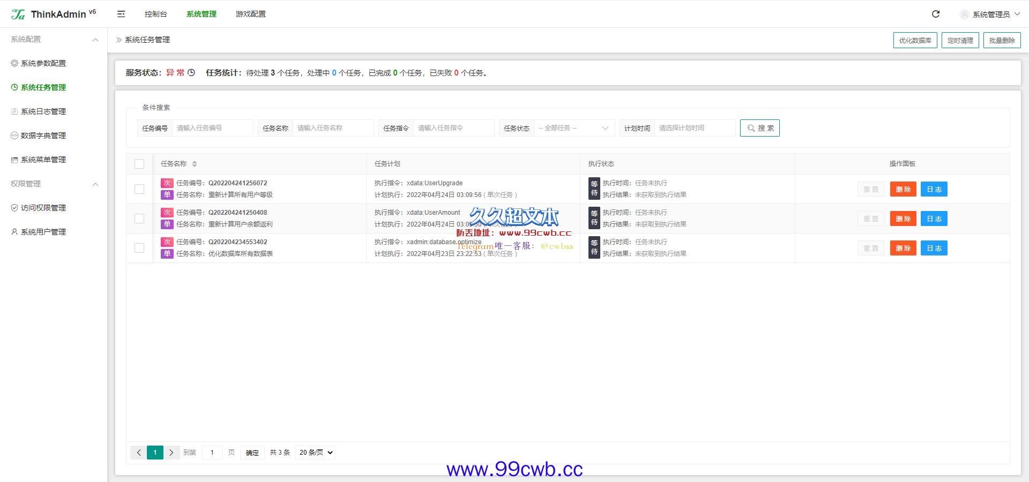Click the 等待 status badge for xdata:UserAmount
Screen dimensions: 1029x482
click(594, 218)
